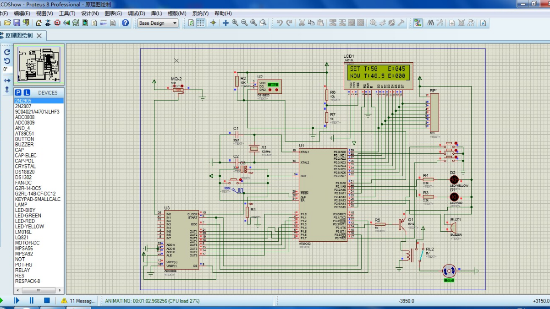Click the L library manage button
This screenshot has width=550, height=309.
(x=27, y=92)
